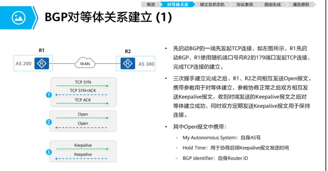Click the picture icon beside the slide title
This screenshot has height=171, width=328.
pyautogui.click(x=19, y=18)
